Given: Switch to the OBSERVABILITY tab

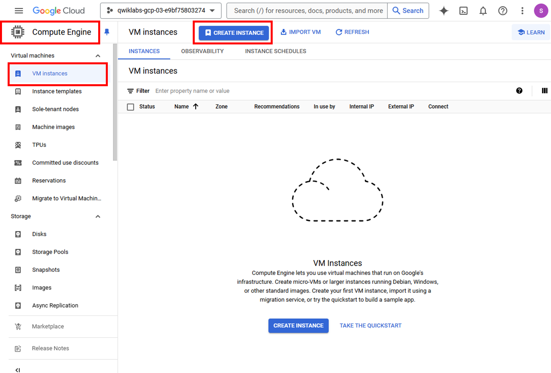Looking at the screenshot, I should (x=202, y=51).
